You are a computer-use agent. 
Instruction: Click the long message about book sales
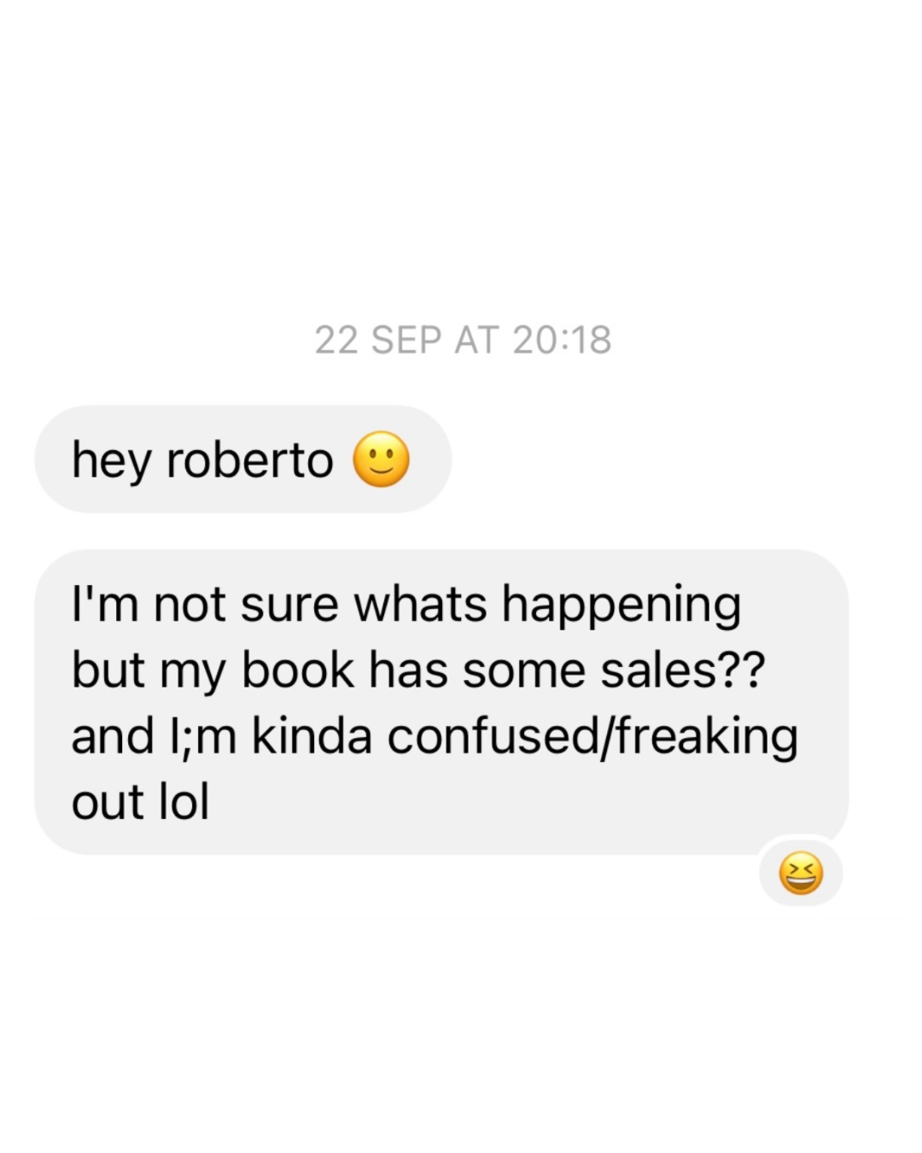tap(441, 701)
